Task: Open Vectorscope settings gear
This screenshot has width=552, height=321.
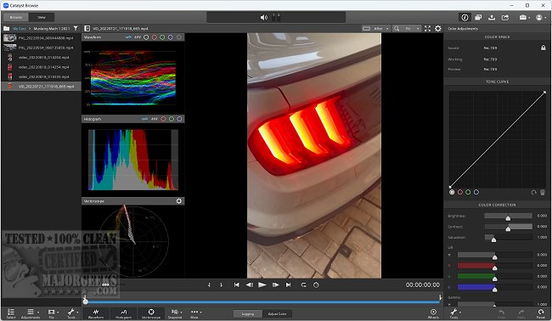Action: [x=179, y=201]
